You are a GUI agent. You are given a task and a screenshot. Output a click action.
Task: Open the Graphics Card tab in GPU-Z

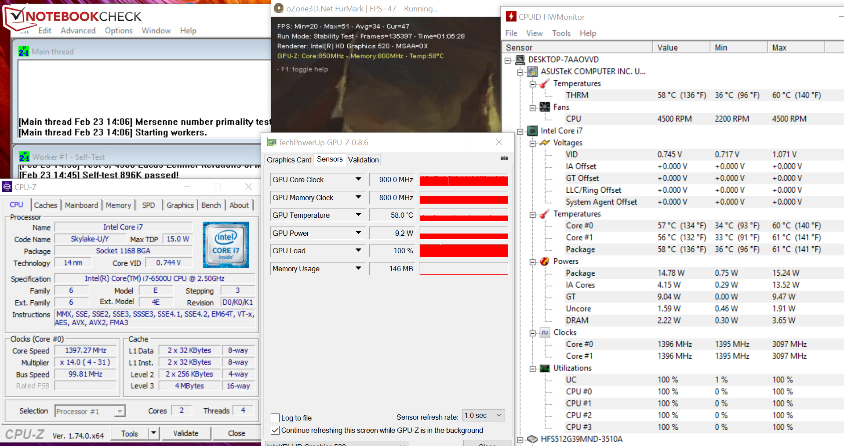289,160
